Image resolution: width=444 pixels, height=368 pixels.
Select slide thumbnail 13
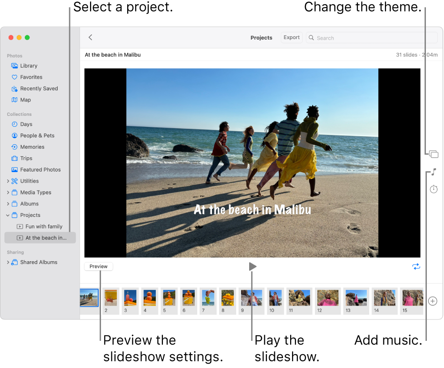pyautogui.click(x=356, y=301)
